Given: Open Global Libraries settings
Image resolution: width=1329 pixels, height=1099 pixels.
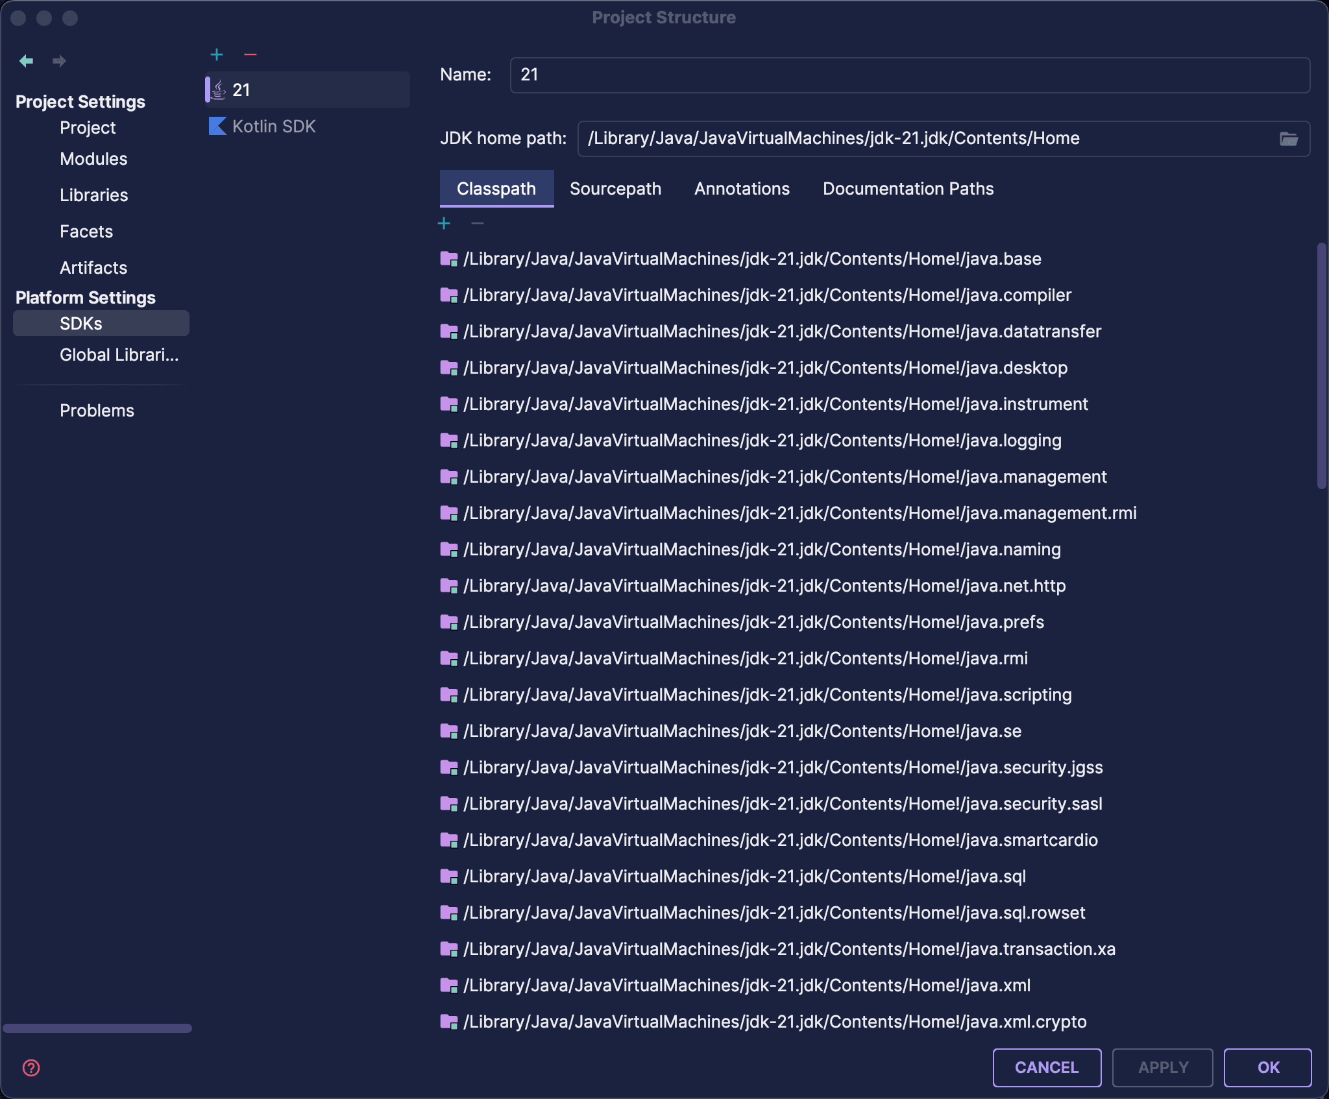Looking at the screenshot, I should (119, 355).
